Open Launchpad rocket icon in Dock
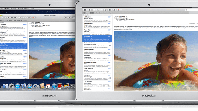198x111 pixels. [11, 86]
